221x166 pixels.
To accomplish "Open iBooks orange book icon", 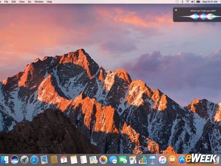I will click(172, 160).
